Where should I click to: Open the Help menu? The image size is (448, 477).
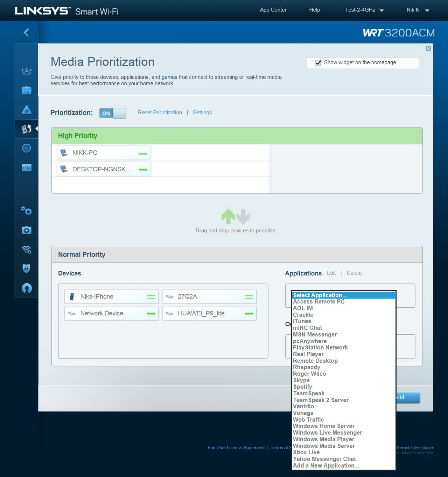[x=315, y=10]
